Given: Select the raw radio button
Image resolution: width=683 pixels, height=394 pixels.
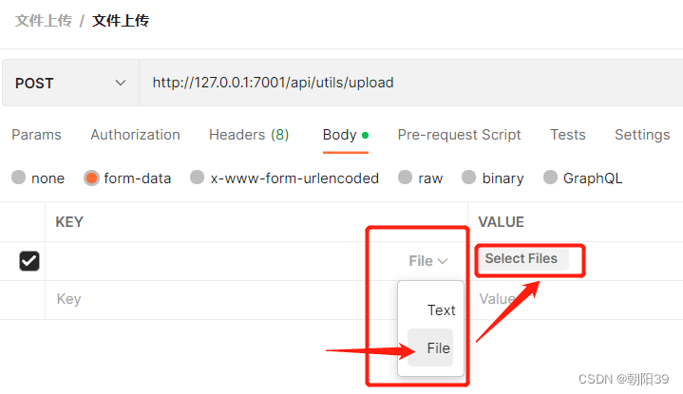Looking at the screenshot, I should [x=405, y=178].
